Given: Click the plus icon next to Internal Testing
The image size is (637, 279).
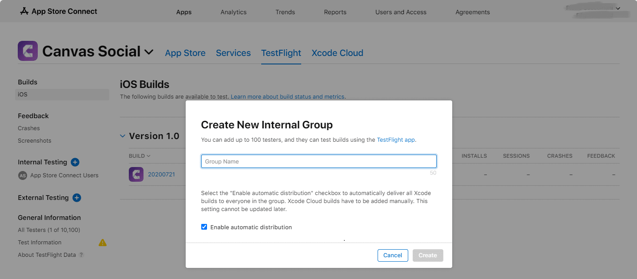Looking at the screenshot, I should (x=75, y=162).
